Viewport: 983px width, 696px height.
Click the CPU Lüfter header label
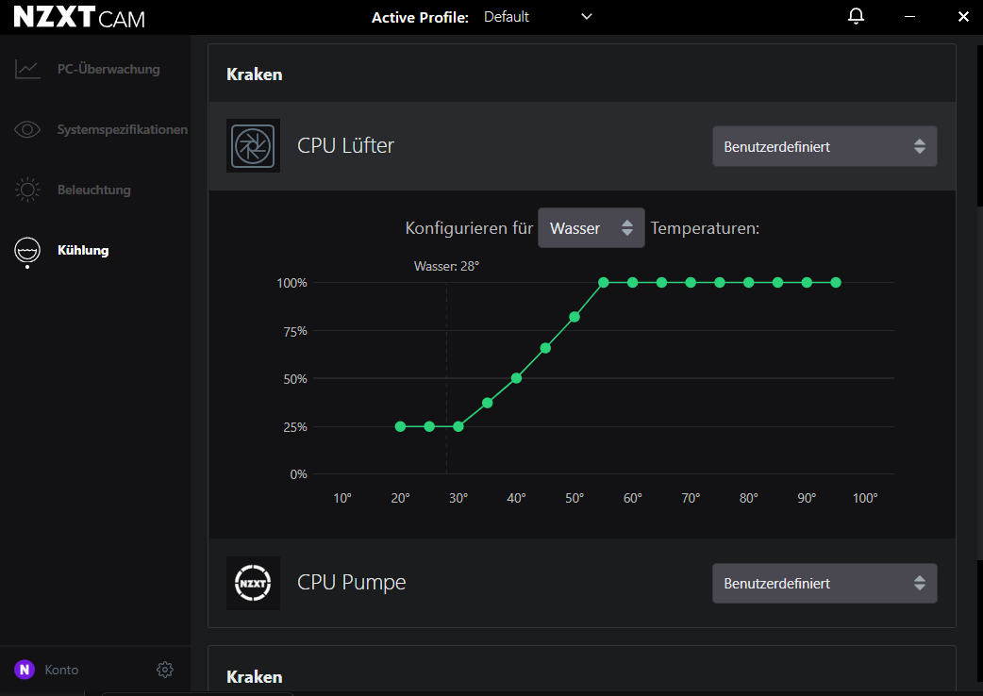pos(345,145)
